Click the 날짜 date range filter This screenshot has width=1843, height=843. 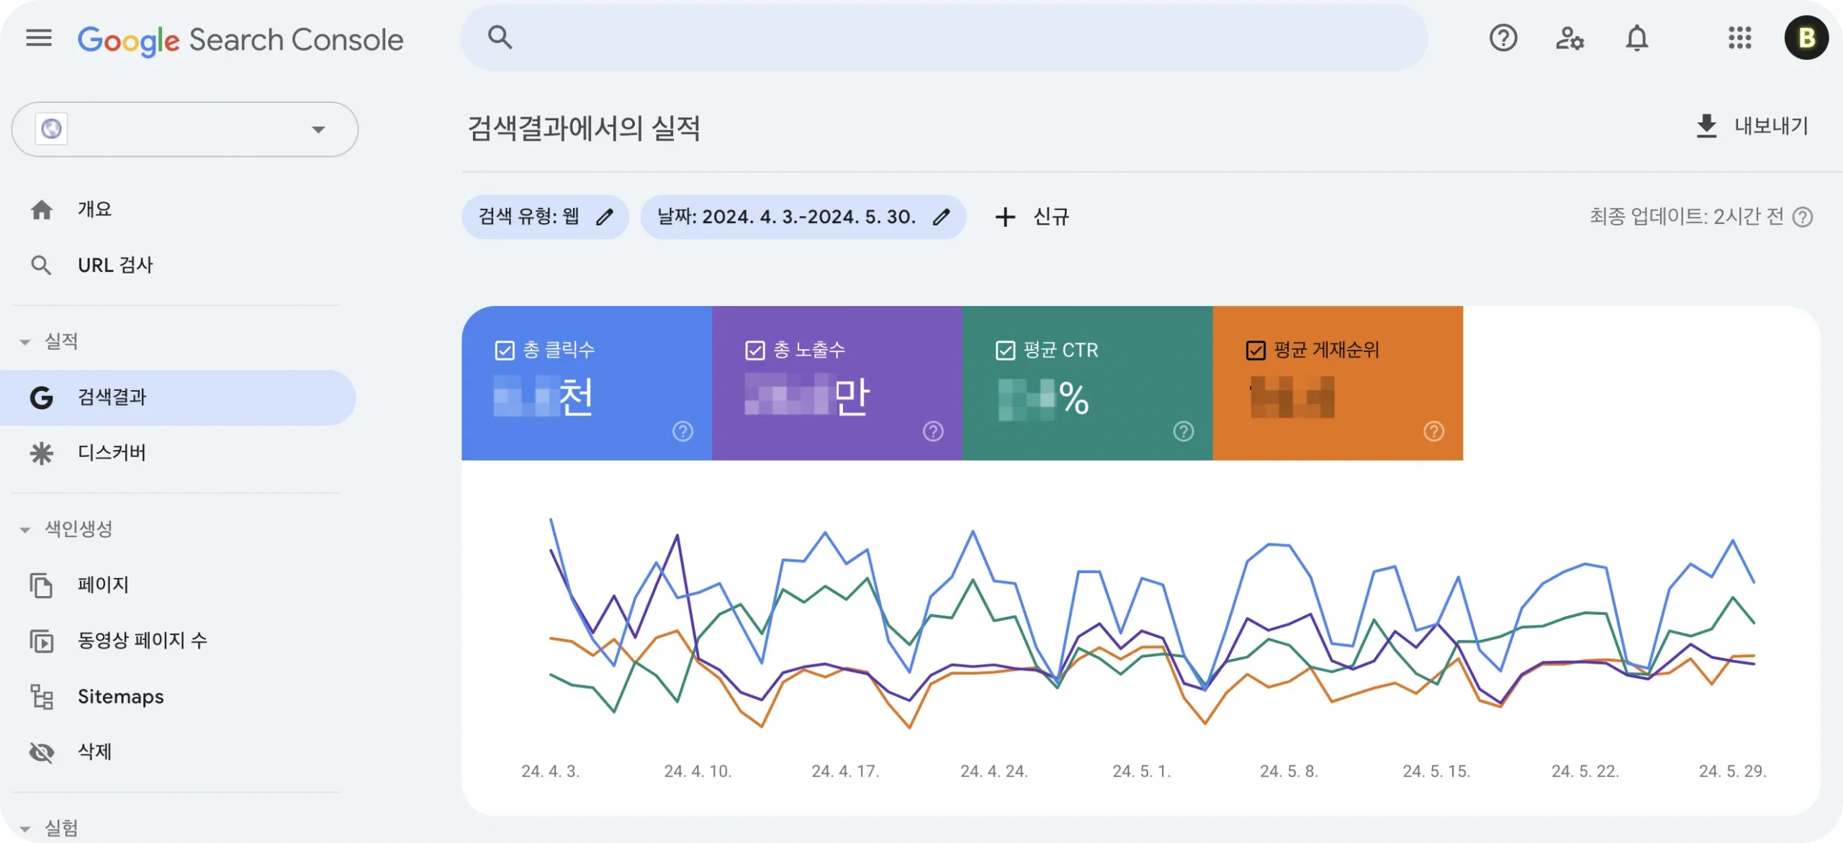coord(808,215)
